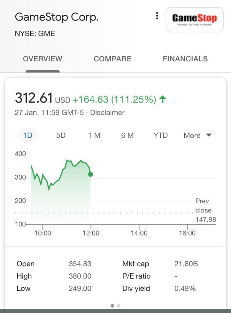Viewport: 231px width, 313px height.
Task: Select the 1D chart range
Action: 28,135
